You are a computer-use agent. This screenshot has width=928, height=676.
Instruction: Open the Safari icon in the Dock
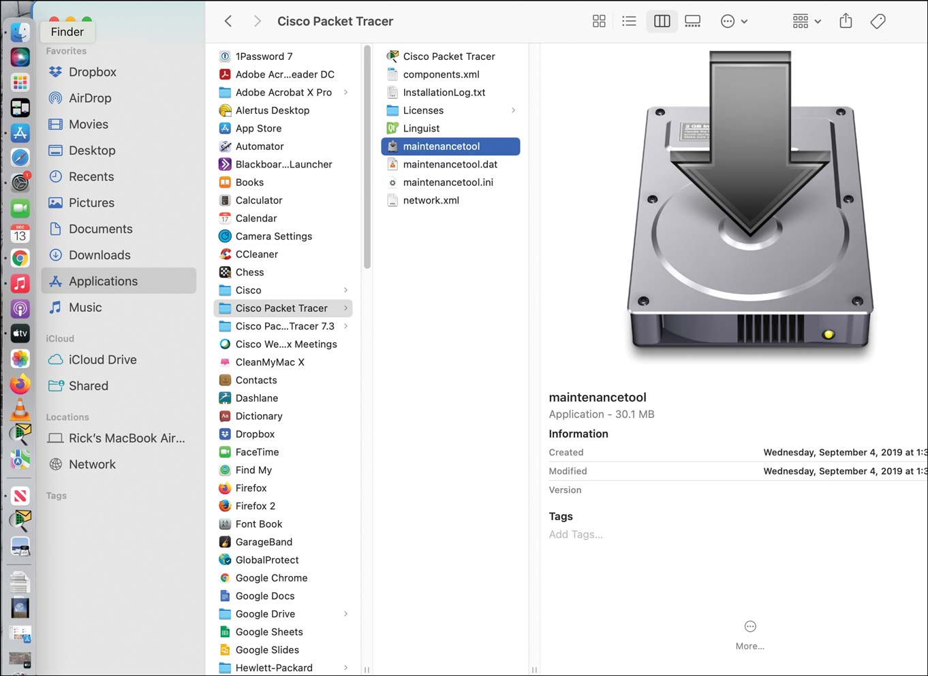coord(20,157)
